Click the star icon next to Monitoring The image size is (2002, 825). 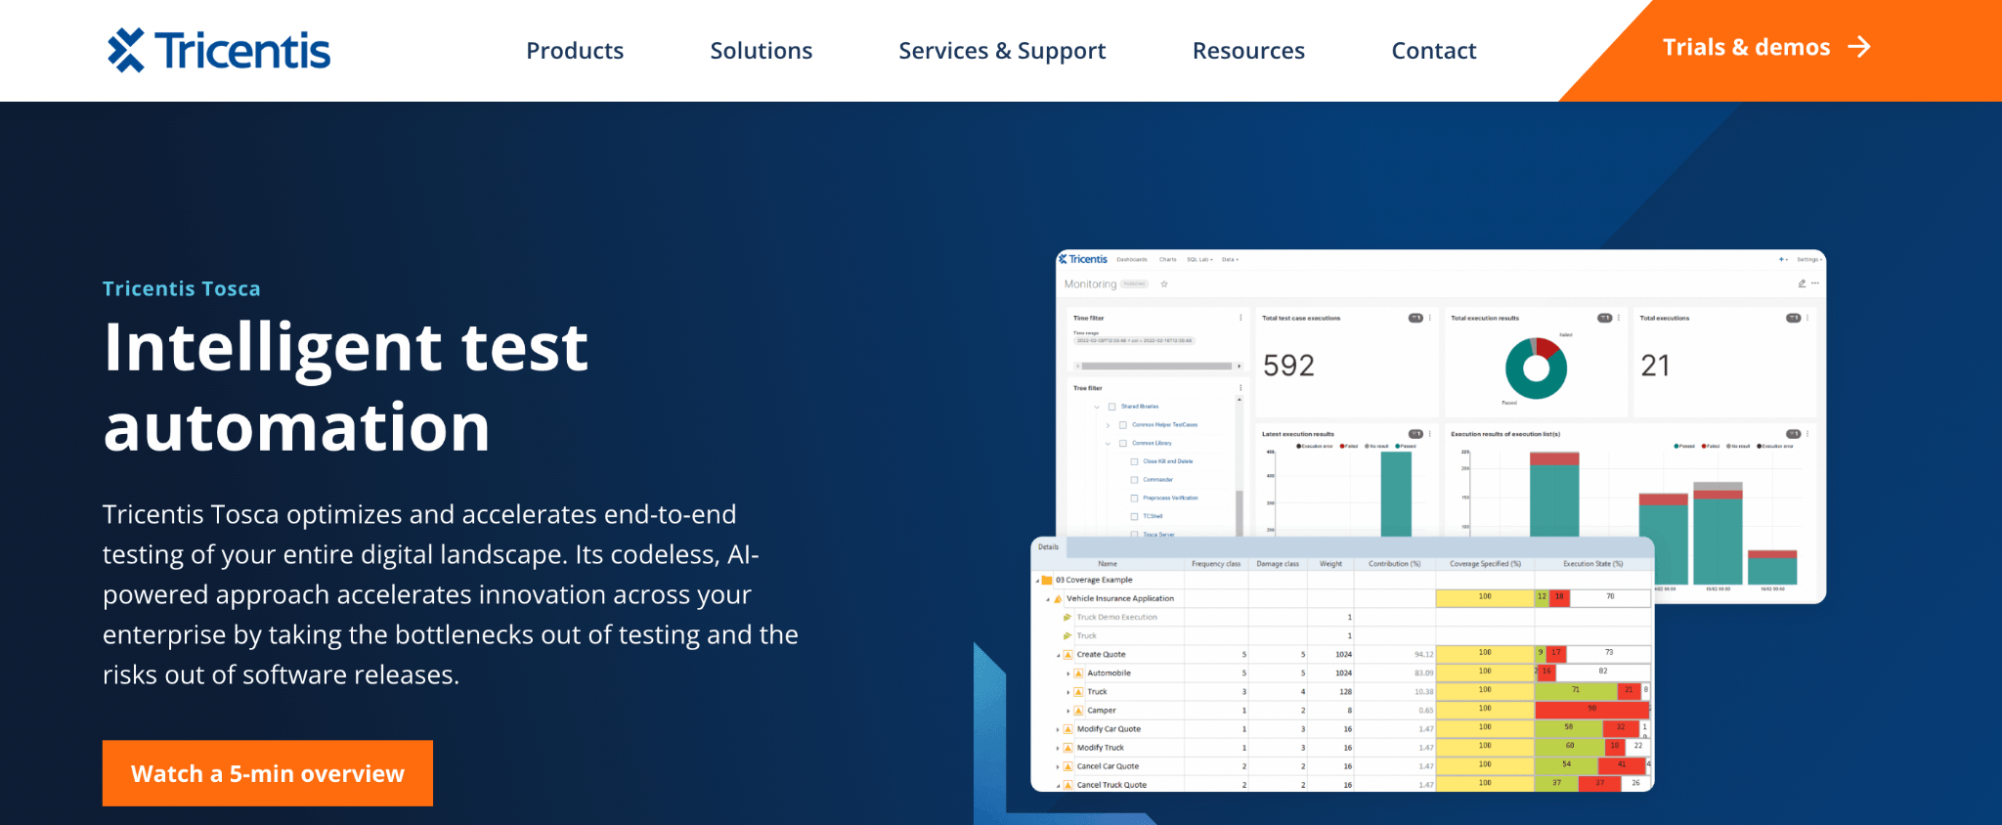pyautogui.click(x=1164, y=284)
